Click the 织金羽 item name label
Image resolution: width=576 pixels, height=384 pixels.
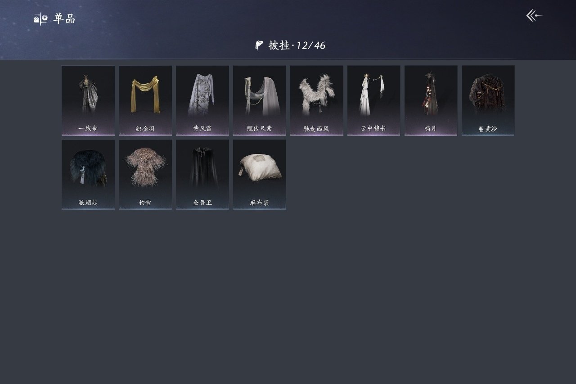pyautogui.click(x=145, y=129)
